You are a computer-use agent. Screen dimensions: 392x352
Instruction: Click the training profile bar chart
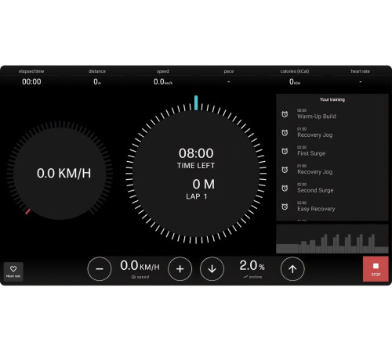tap(332, 239)
